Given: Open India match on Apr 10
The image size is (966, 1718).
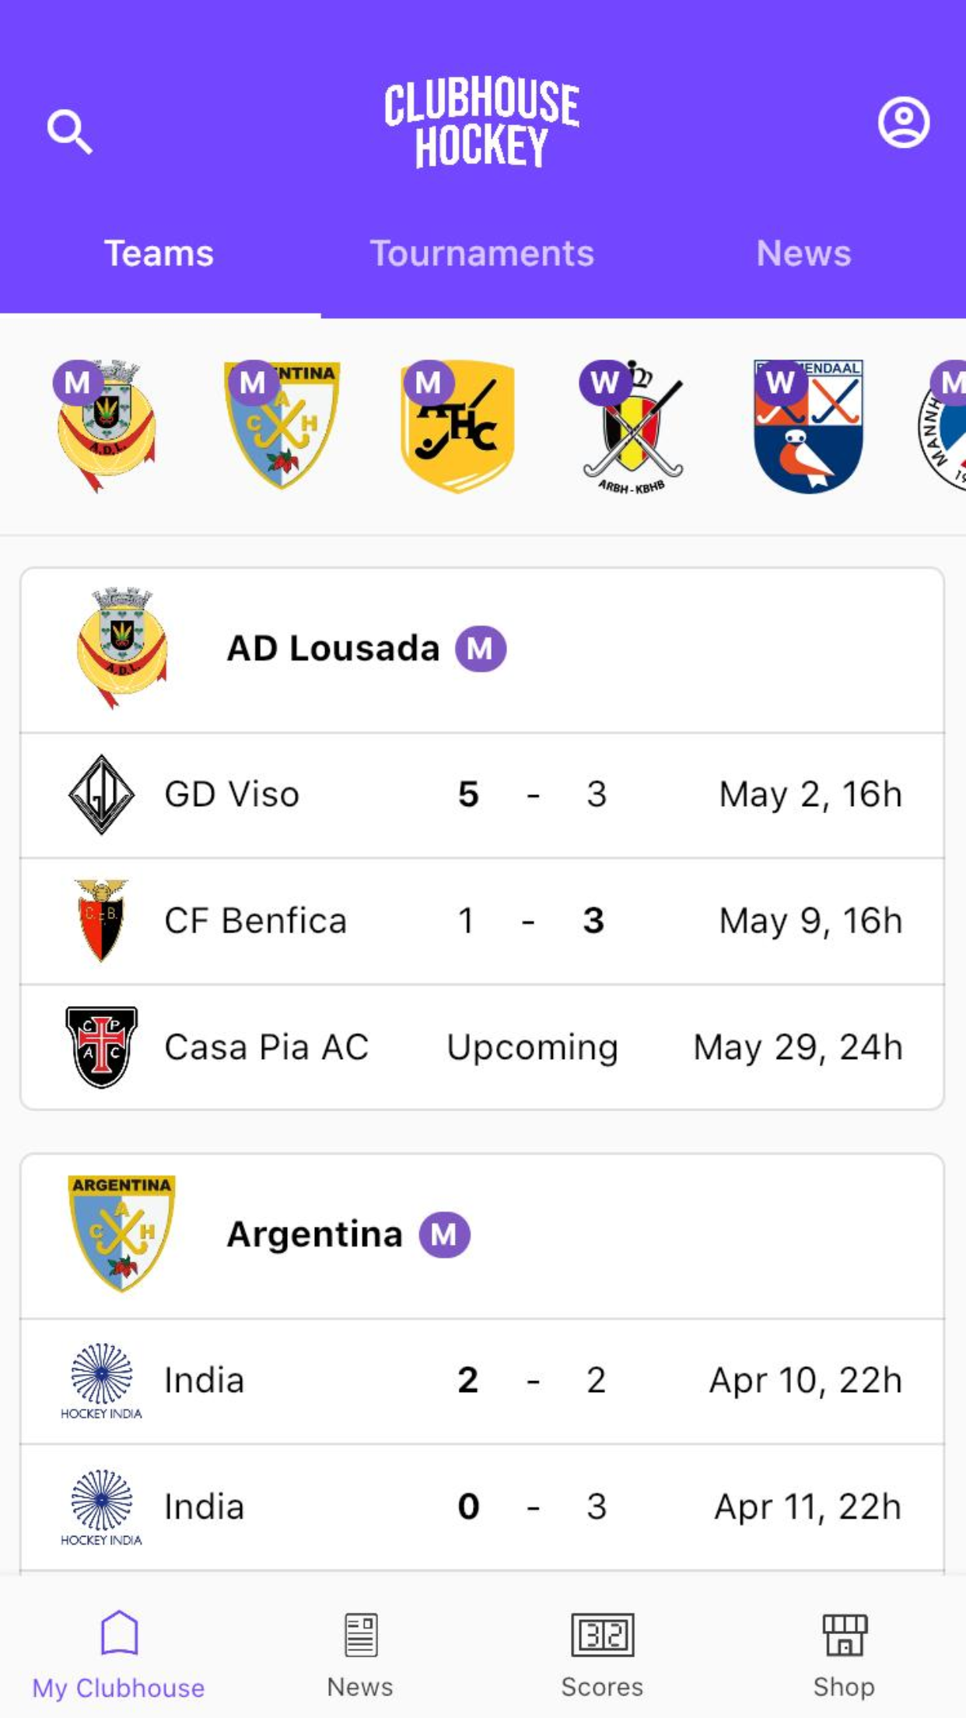Looking at the screenshot, I should (x=482, y=1381).
